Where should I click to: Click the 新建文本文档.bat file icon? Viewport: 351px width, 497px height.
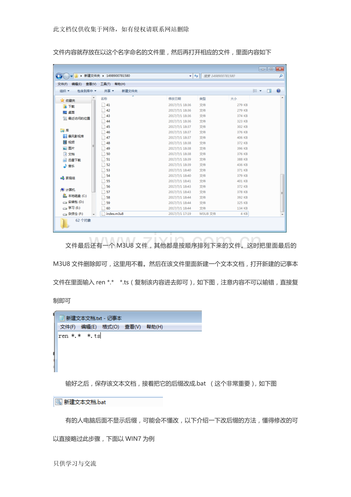pyautogui.click(x=59, y=402)
